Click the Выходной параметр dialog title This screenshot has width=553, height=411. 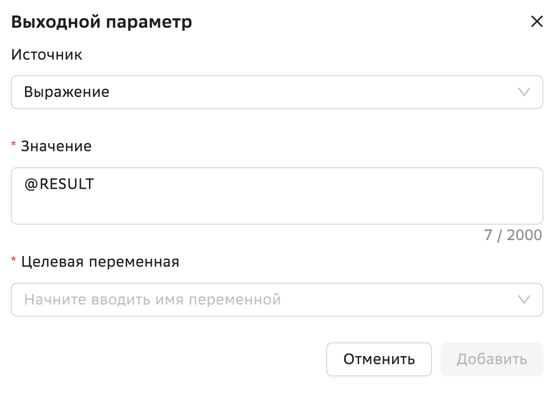(102, 22)
